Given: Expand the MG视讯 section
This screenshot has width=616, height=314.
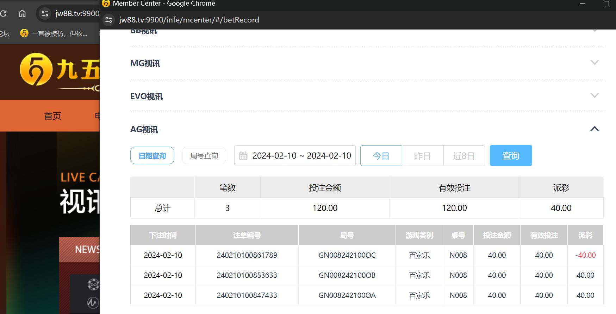Looking at the screenshot, I should tap(594, 63).
